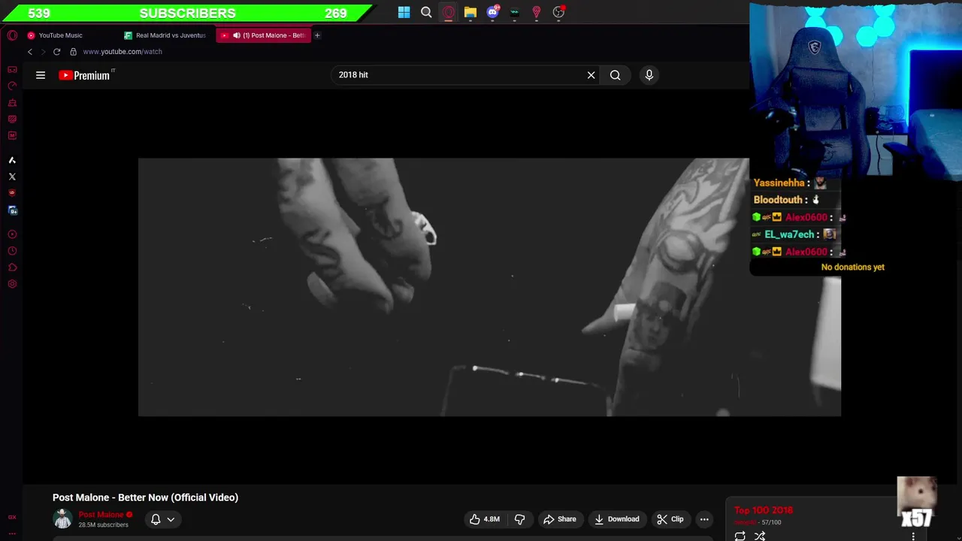Like the video with 4.8M likes
This screenshot has width=962, height=541.
coord(484,519)
